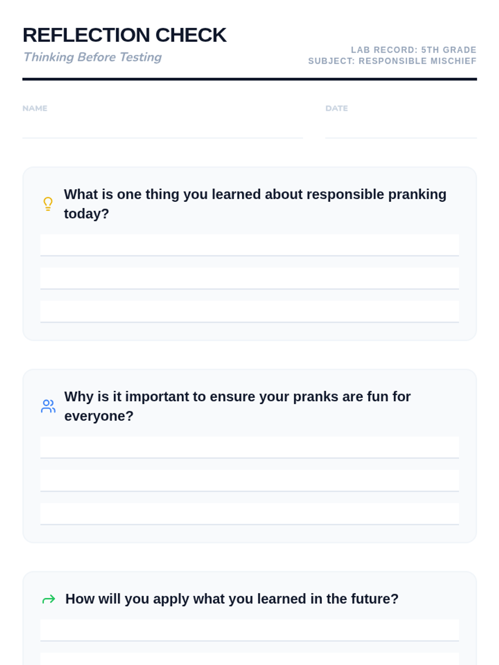Image resolution: width=499 pixels, height=665 pixels.
Task: Click third answer line under fun for everyone question
Action: pos(249,514)
